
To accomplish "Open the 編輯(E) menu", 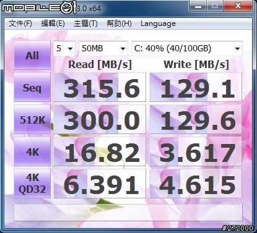I will click(53, 23).
